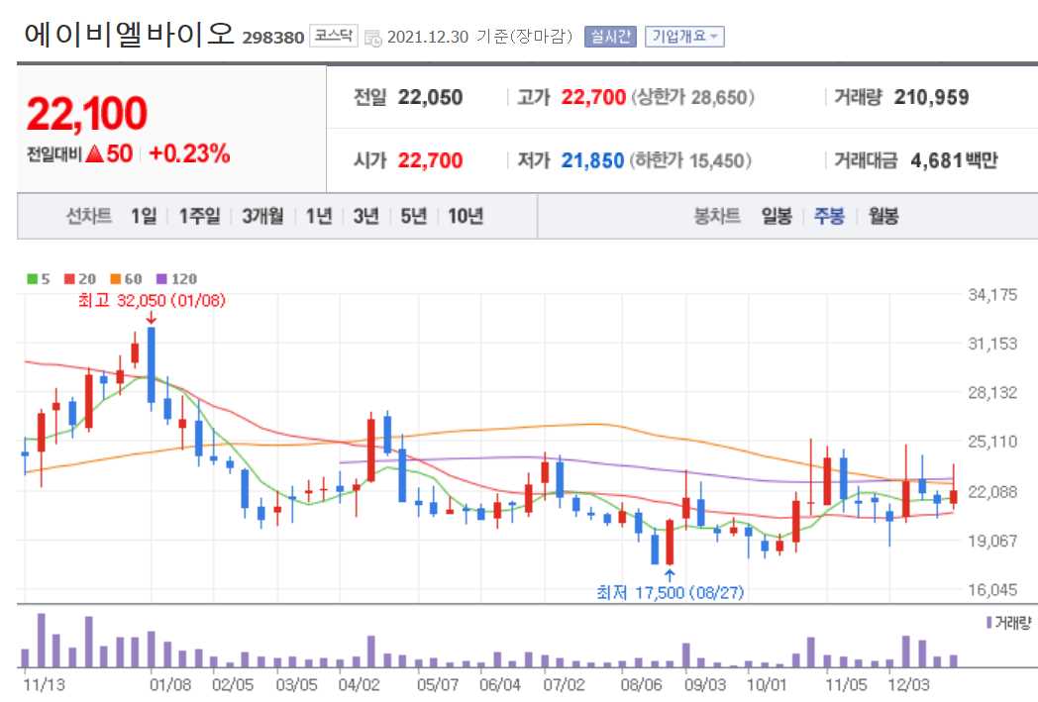Click the 코스닥 market badge
Screen dimensions: 1038x702
tap(334, 36)
